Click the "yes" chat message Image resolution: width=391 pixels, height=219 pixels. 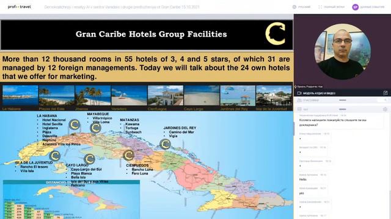pyautogui.click(x=301, y=193)
